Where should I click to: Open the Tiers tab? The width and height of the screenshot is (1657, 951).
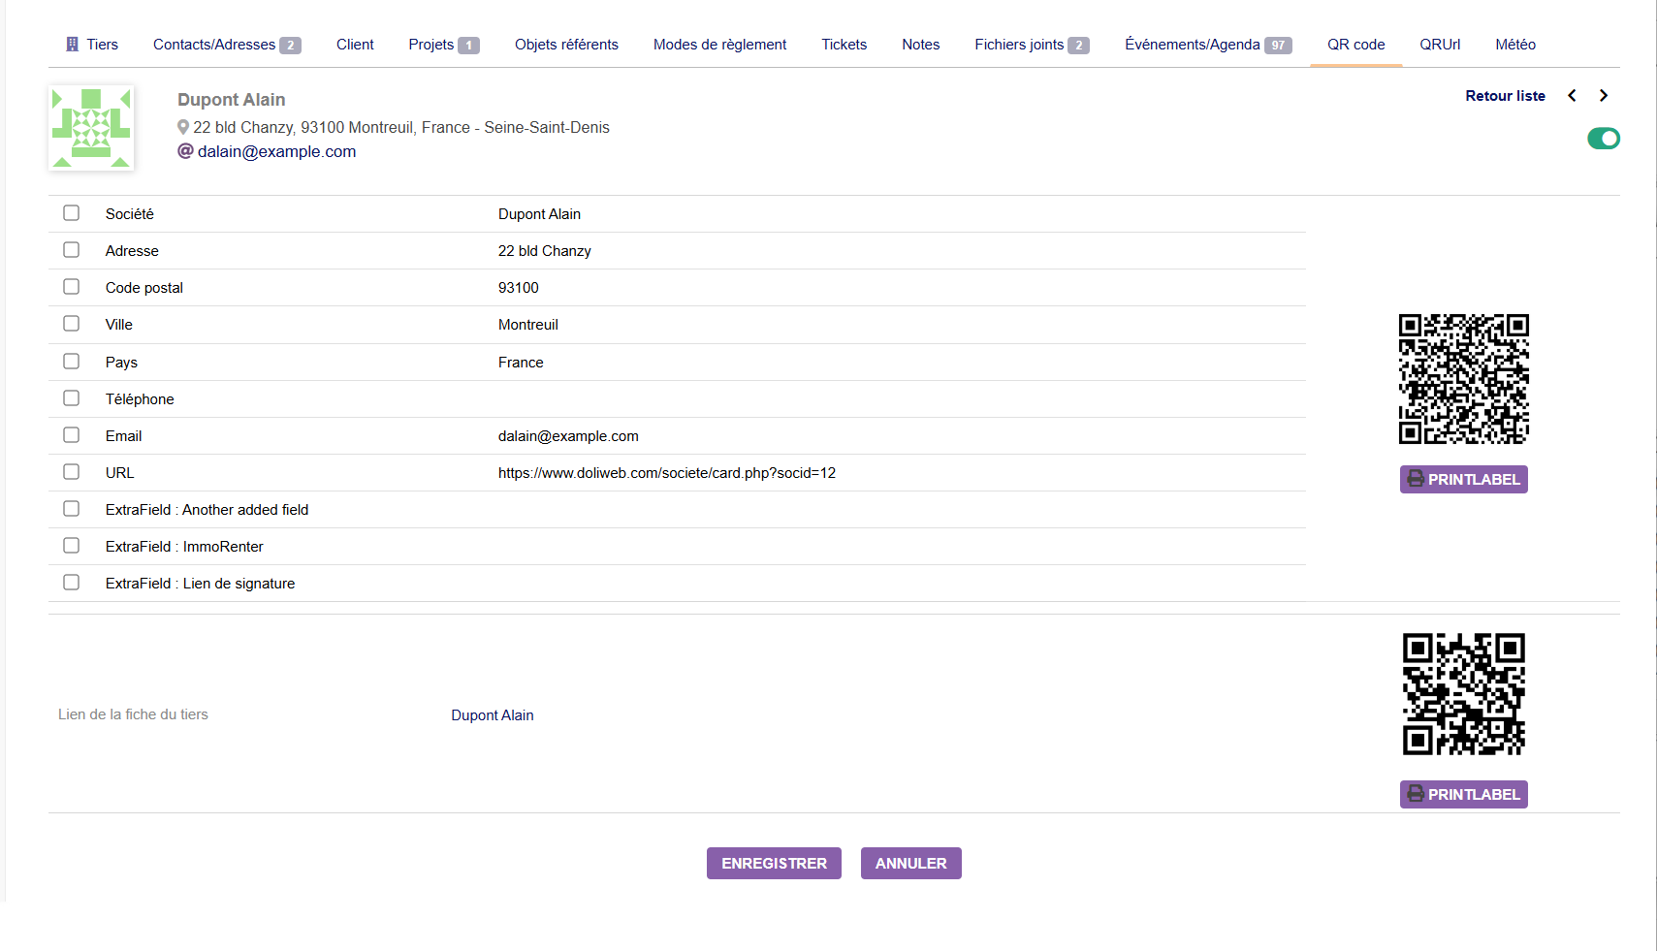pos(92,45)
